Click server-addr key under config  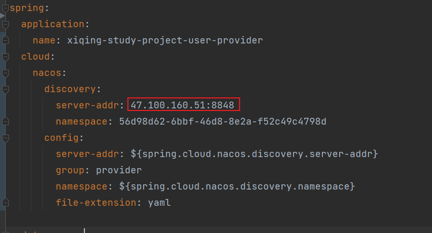click(x=88, y=154)
